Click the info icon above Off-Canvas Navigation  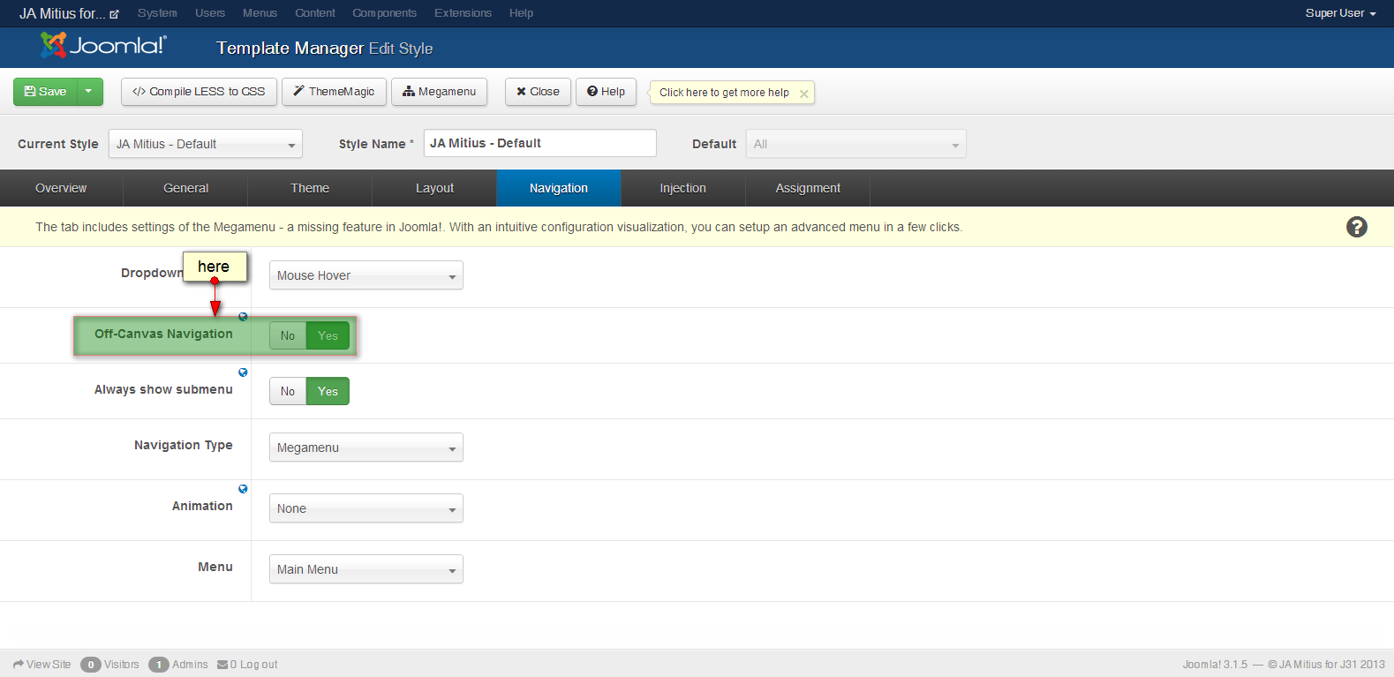pos(243,317)
